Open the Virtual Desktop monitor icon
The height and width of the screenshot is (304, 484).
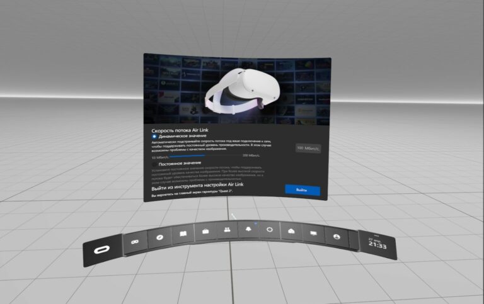click(x=313, y=234)
